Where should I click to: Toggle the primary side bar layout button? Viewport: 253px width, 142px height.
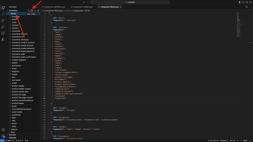pos(240,2)
